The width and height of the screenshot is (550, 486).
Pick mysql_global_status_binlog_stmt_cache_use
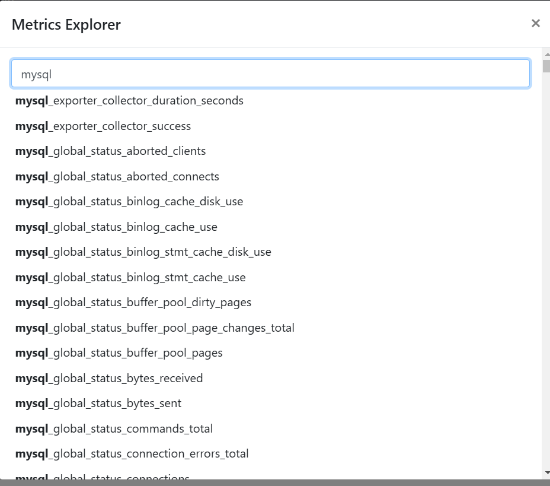130,277
